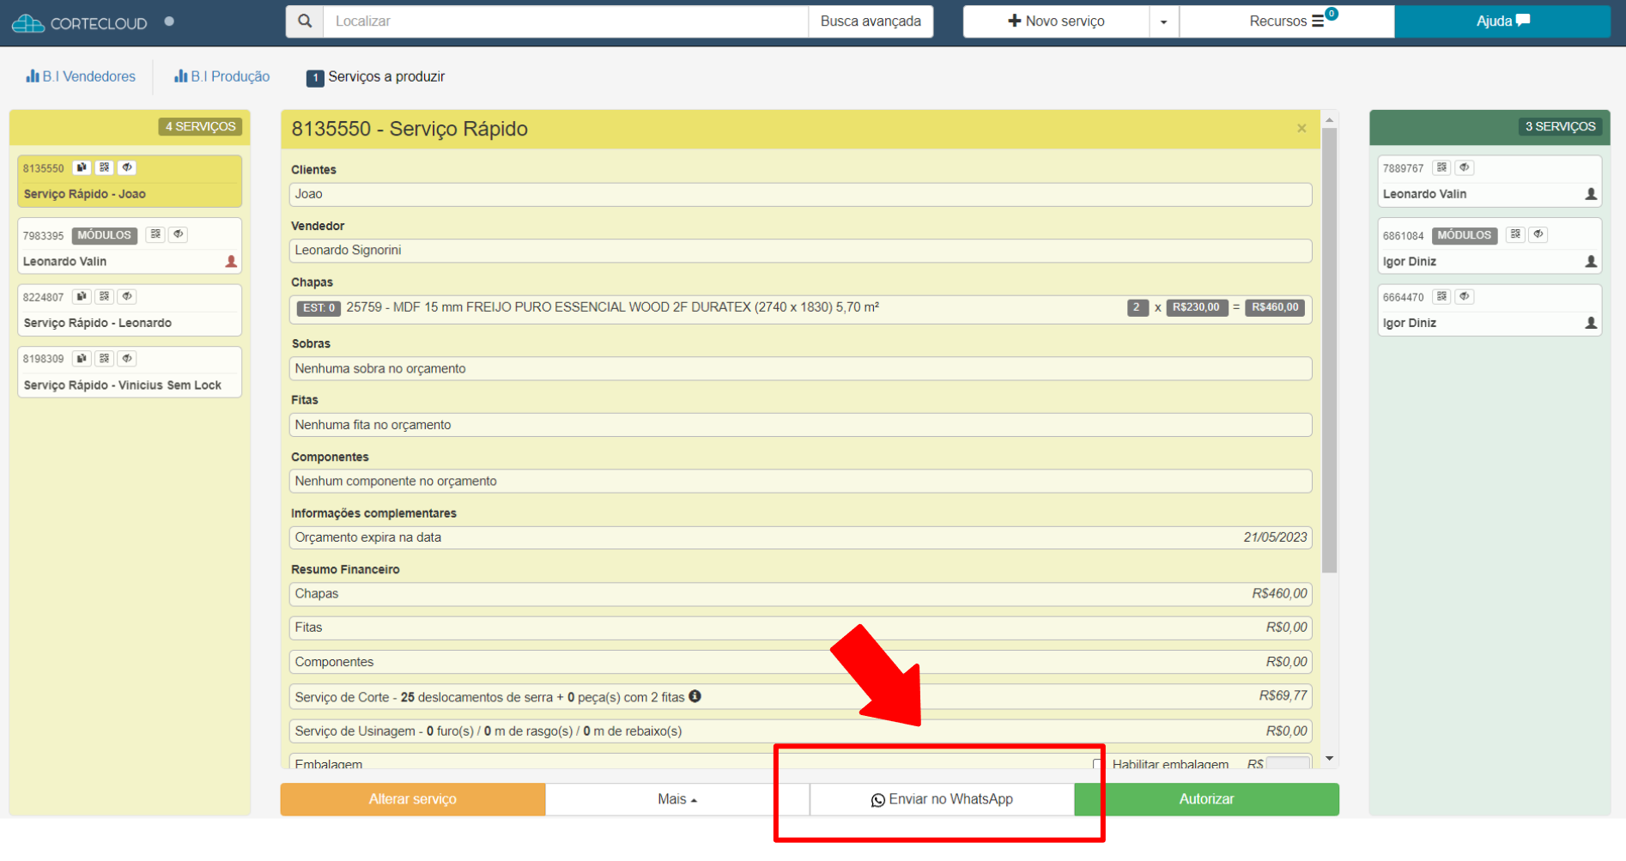The image size is (1626, 861).
Task: Click the copy icon on service 8135550
Action: (82, 167)
